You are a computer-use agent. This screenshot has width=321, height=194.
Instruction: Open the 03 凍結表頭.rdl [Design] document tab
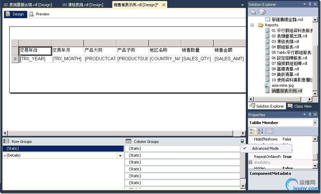[x=83, y=5]
